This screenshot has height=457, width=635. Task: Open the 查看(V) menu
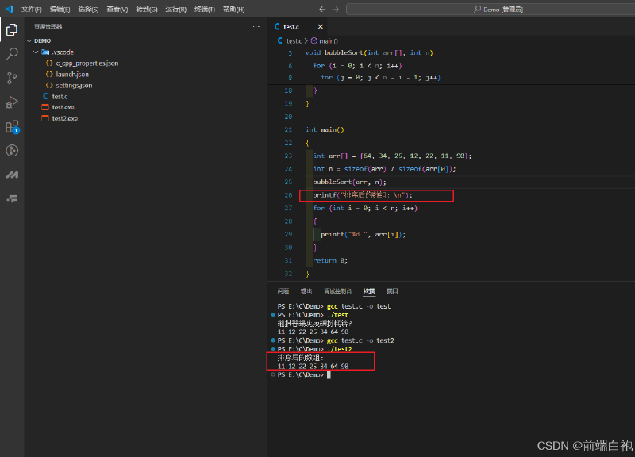click(x=117, y=9)
